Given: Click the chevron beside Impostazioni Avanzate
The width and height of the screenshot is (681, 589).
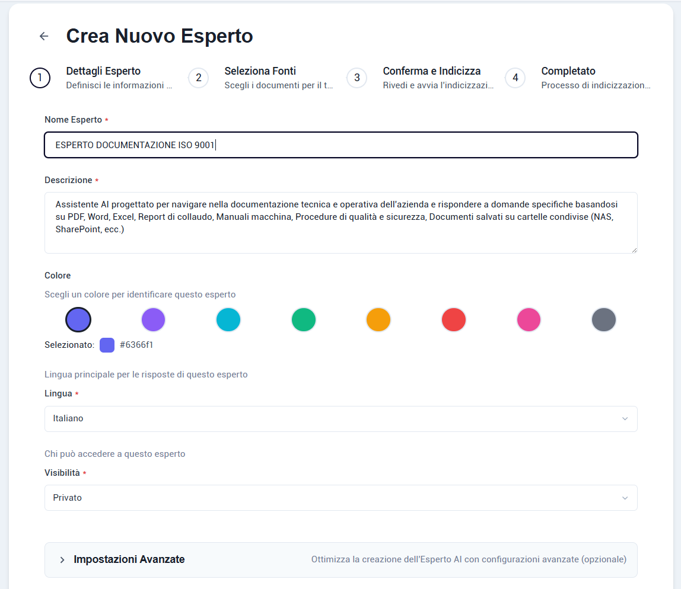Looking at the screenshot, I should pyautogui.click(x=62, y=560).
